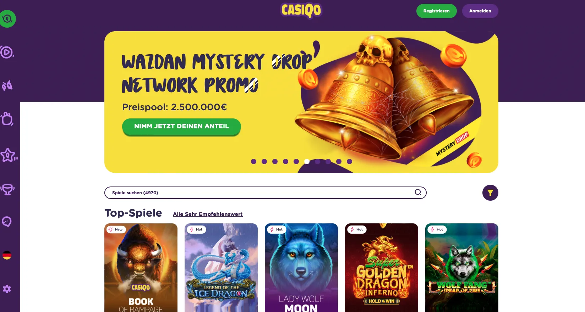Select the third carousel dot
Screen dimensions: 585x312
[x=275, y=161]
